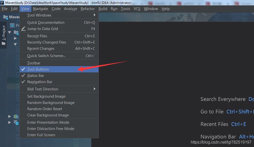This screenshot has height=147, width=254.
Task: Click the Project view panel icon
Action: click(x=12, y=26)
